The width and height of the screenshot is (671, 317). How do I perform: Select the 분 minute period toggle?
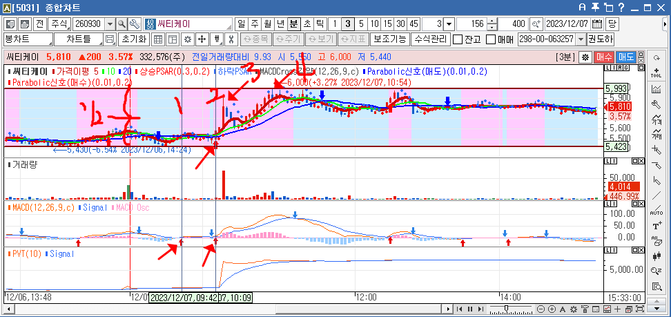point(293,23)
